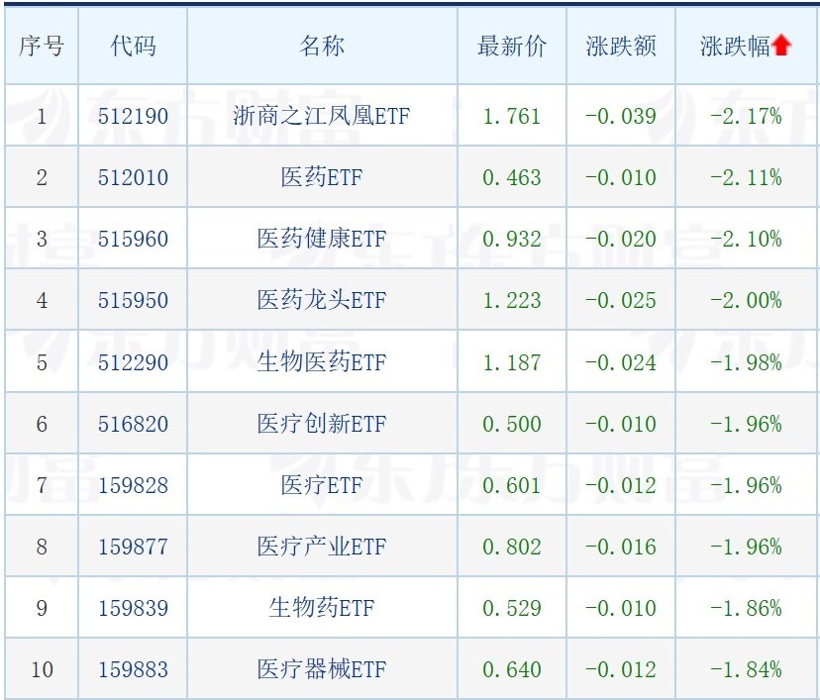Click the 序号 column header
Viewport: 820px width, 700px height.
[41, 47]
